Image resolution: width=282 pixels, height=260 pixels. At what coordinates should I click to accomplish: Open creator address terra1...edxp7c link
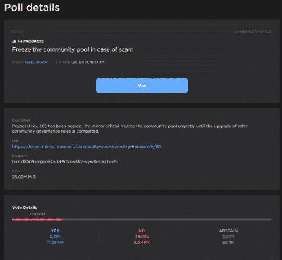[x=36, y=62]
